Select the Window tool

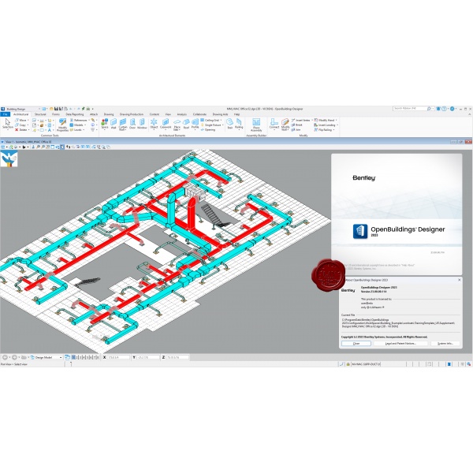[142, 124]
